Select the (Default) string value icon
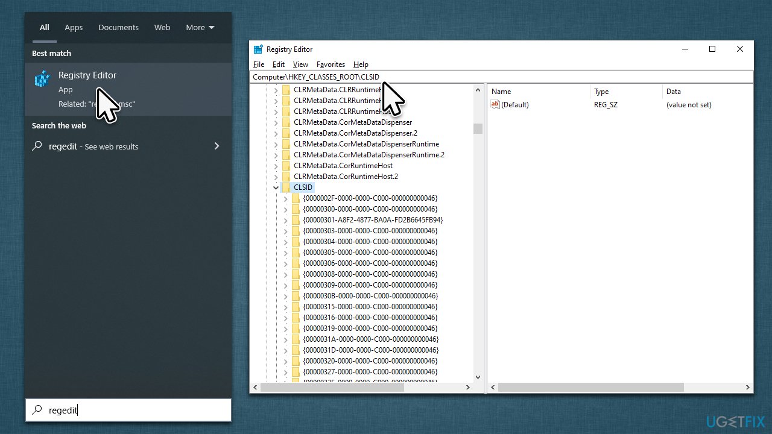The width and height of the screenshot is (772, 434). (495, 104)
